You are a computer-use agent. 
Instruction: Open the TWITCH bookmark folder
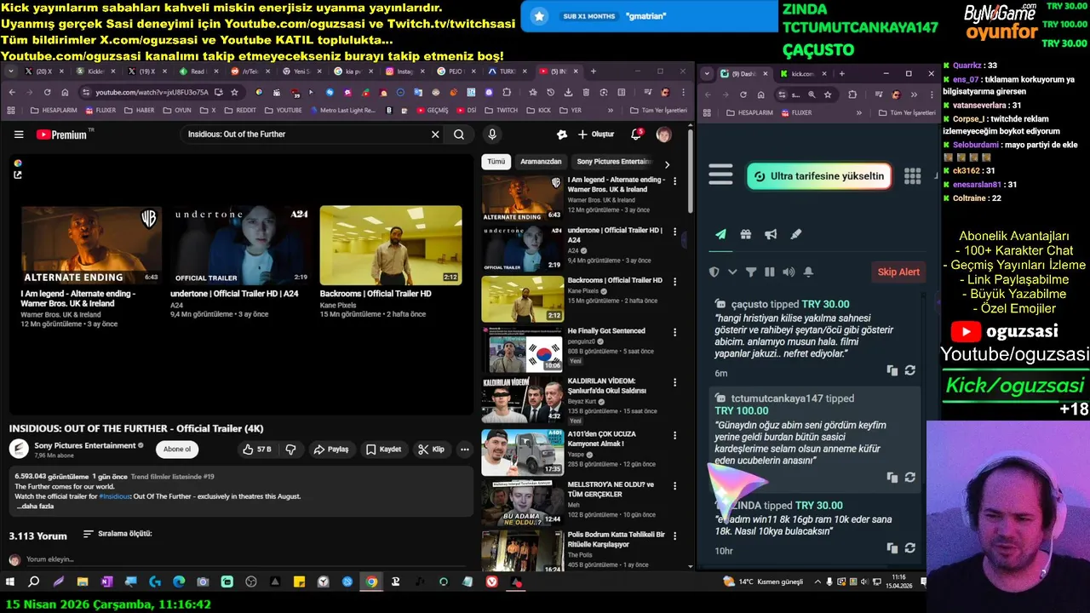(x=501, y=110)
